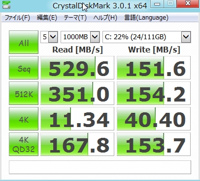Open the ヘルプ(H) menu
Screen dimensions: 200x181
point(105,18)
